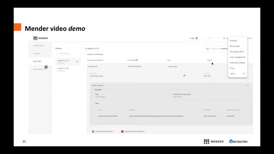274x154 pixels.
Task: Click the file checksum value in the Files table
Action: 156,116
